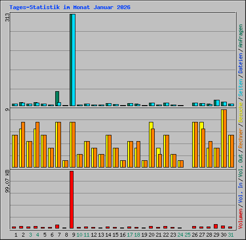This screenshot has height=240, width=246.
Task: Click the yellow Besuche bar top for day 20
Action: [x=151, y=125]
